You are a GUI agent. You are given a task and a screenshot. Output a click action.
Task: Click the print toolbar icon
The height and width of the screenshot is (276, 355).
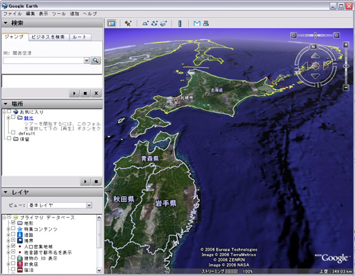coord(206,23)
